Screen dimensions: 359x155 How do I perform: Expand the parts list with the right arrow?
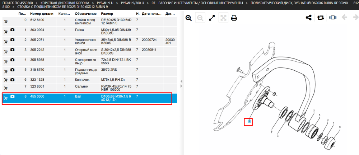181,86
